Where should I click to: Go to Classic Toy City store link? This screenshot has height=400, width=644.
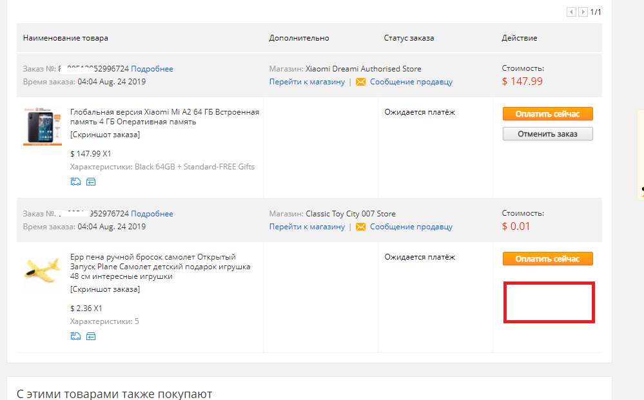307,227
